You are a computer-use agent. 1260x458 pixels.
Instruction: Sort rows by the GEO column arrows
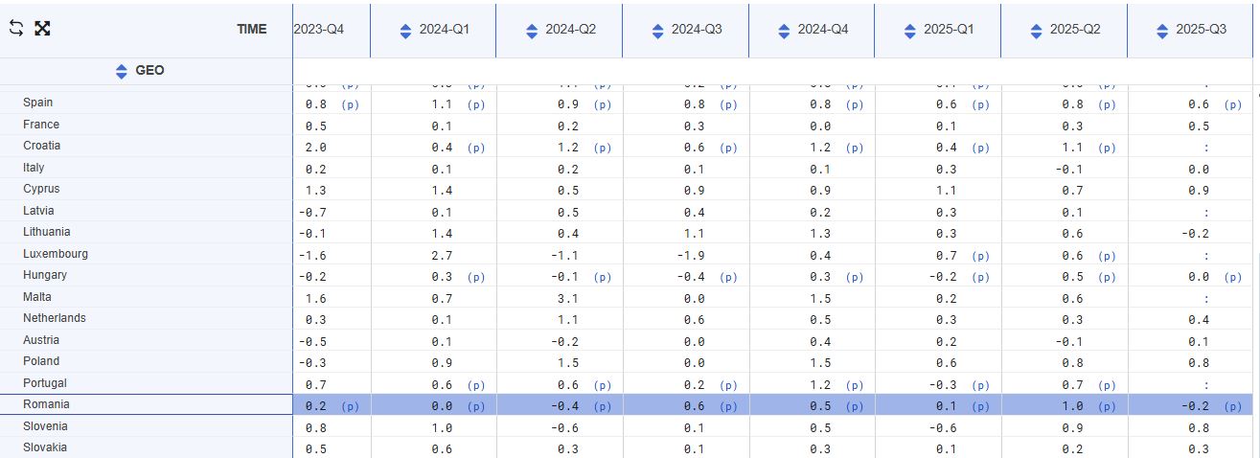tap(121, 71)
